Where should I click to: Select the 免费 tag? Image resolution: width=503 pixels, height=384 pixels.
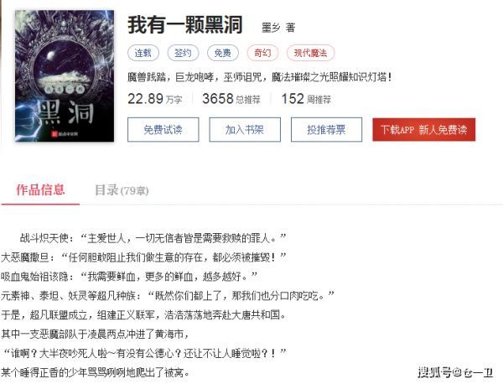point(223,53)
